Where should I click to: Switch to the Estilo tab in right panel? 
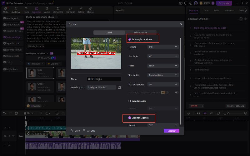coord(216,11)
